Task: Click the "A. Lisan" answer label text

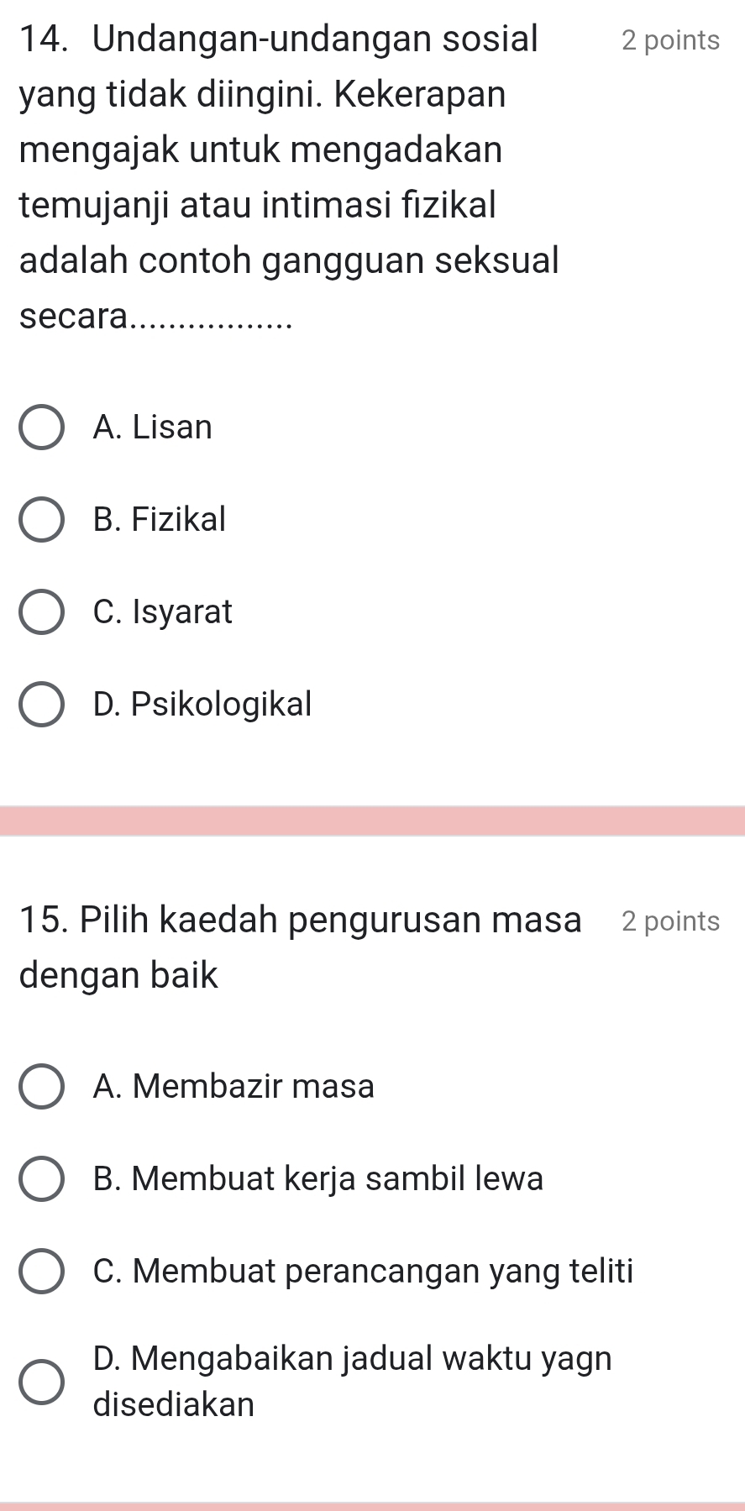Action: pyautogui.click(x=153, y=428)
